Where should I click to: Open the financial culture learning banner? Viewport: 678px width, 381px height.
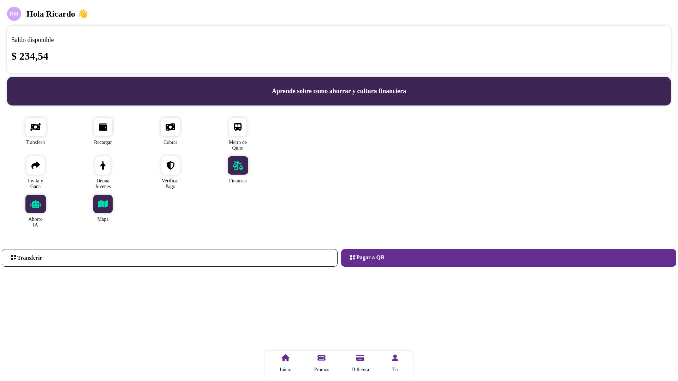(339, 91)
